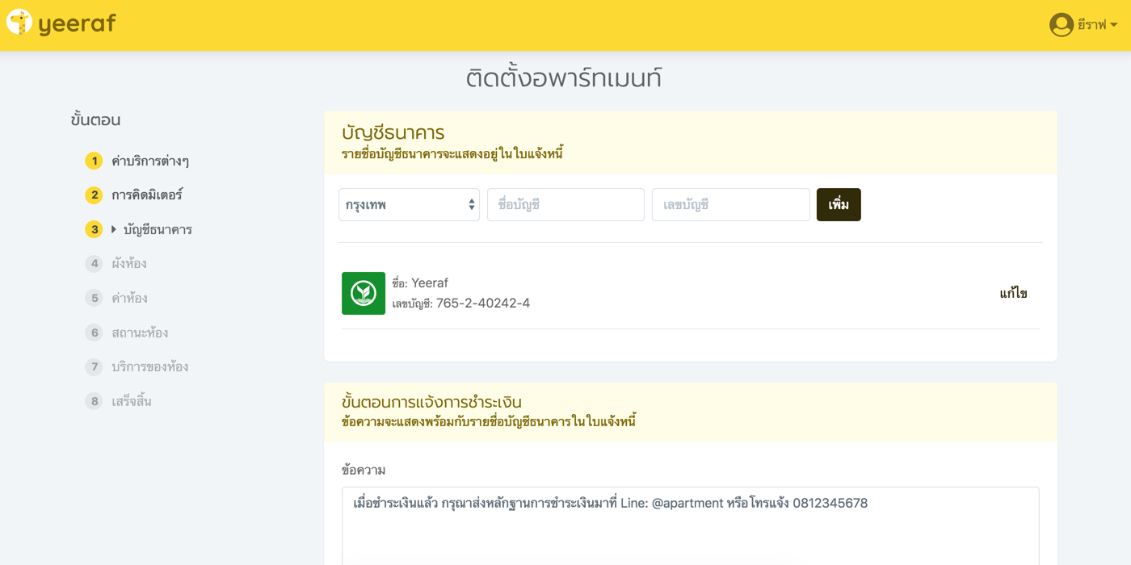Click step number 6 circle badge

[x=94, y=333]
